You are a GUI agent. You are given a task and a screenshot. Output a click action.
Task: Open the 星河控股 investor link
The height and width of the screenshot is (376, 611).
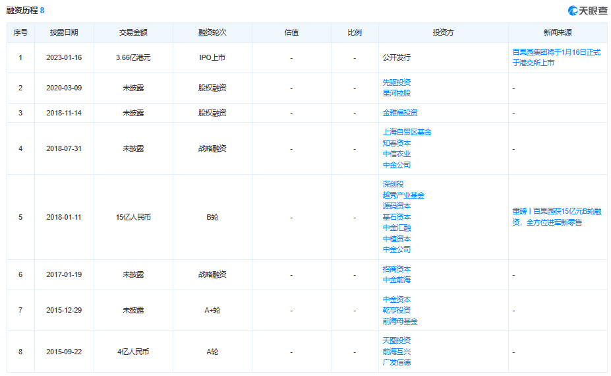396,93
